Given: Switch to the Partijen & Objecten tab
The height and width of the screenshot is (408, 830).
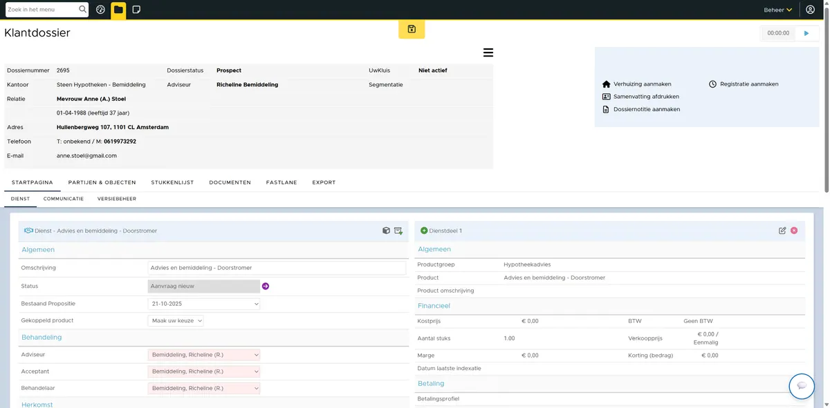Looking at the screenshot, I should click(x=102, y=182).
